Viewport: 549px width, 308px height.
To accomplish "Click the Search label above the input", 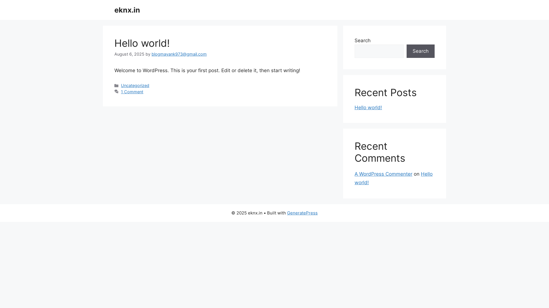I will click(x=362, y=40).
